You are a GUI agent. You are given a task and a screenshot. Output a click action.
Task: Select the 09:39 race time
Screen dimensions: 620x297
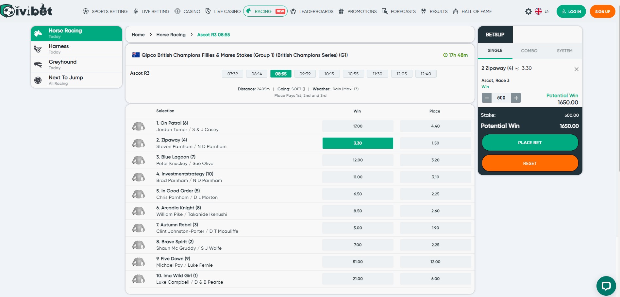click(x=305, y=74)
